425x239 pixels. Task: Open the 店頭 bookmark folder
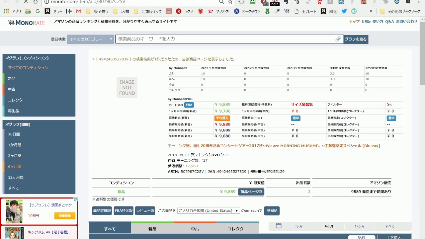121,11
